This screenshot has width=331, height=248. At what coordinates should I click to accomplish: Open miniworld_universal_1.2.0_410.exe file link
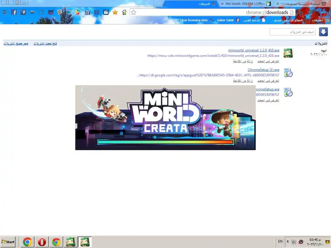(253, 50)
